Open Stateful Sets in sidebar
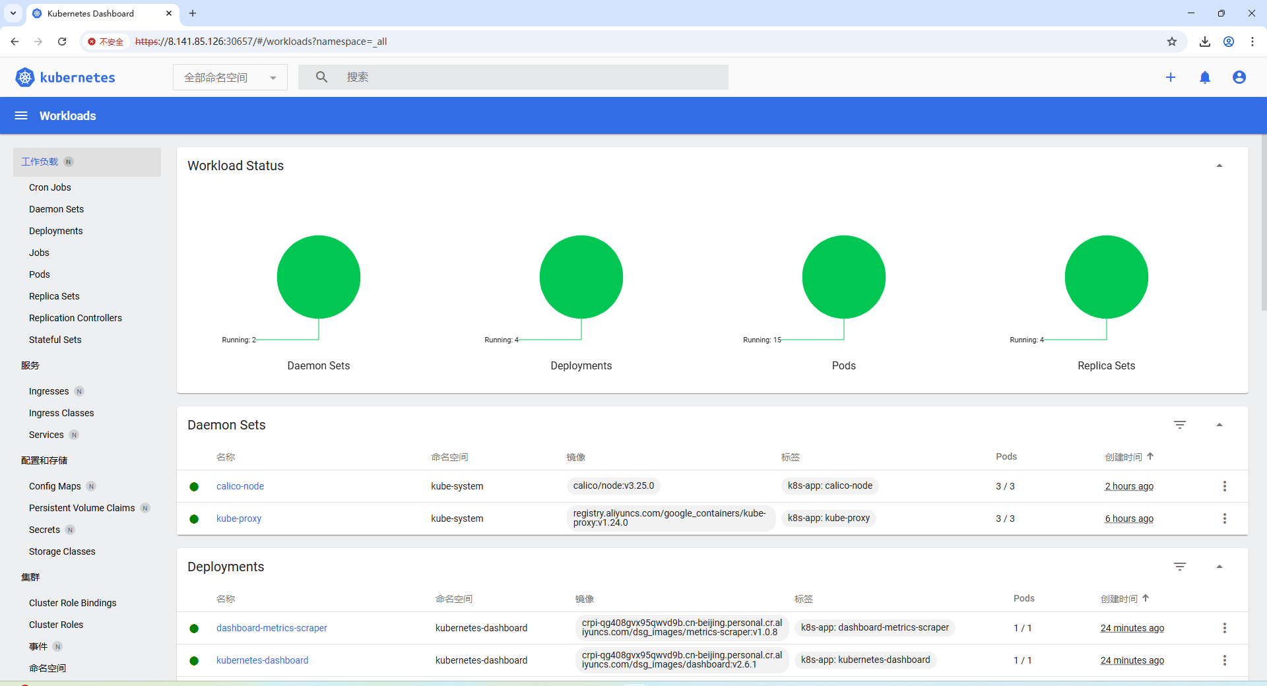The width and height of the screenshot is (1267, 686). coord(55,340)
